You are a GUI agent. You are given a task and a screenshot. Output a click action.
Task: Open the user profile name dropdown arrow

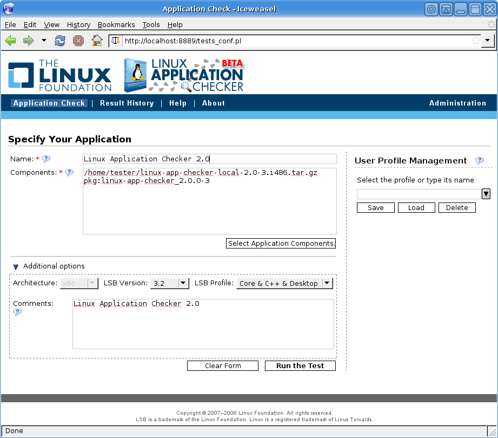(x=486, y=194)
